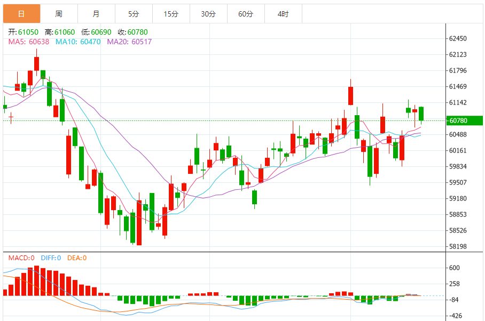Open the 30分 timeframe tab

[208, 13]
